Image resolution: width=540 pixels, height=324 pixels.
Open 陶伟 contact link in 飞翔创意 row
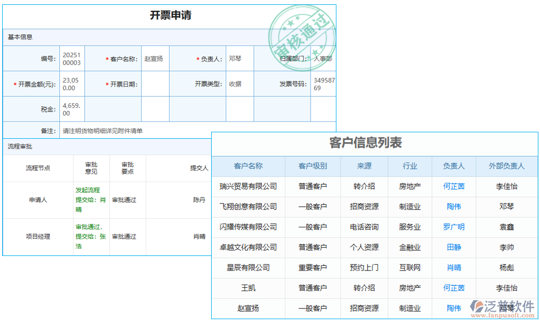pos(453,207)
